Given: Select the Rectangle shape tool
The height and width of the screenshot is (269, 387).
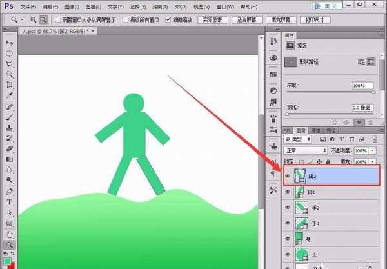Looking at the screenshot, I should coord(10,223).
